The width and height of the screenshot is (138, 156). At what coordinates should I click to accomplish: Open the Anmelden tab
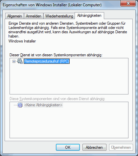click(34, 16)
